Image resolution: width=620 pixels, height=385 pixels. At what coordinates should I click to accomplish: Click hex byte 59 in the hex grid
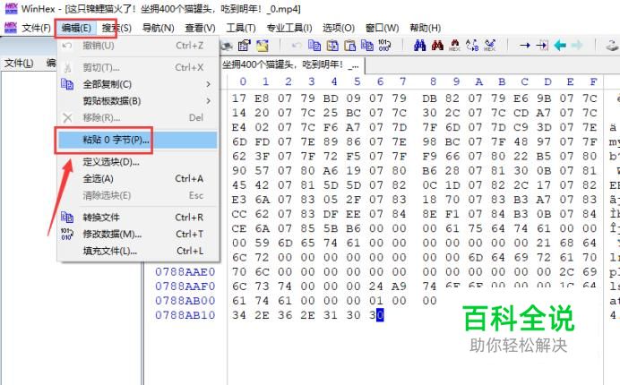tap(262, 243)
